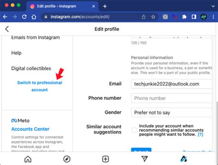Click the Phone number field
Screen dimensions: 218x165
click(x=172, y=98)
